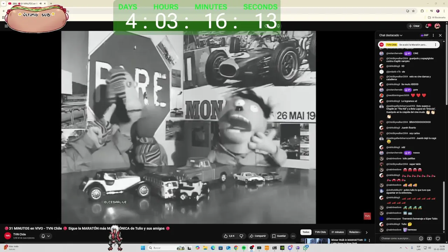Open the taskbar clock and date

[438, 248]
